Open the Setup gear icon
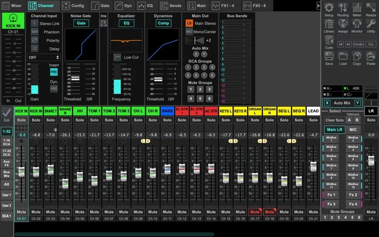The height and width of the screenshot is (237, 379). coord(329,8)
